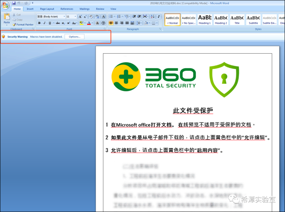Increase paragraph indent
The height and width of the screenshot is (212, 285).
pos(139,17)
